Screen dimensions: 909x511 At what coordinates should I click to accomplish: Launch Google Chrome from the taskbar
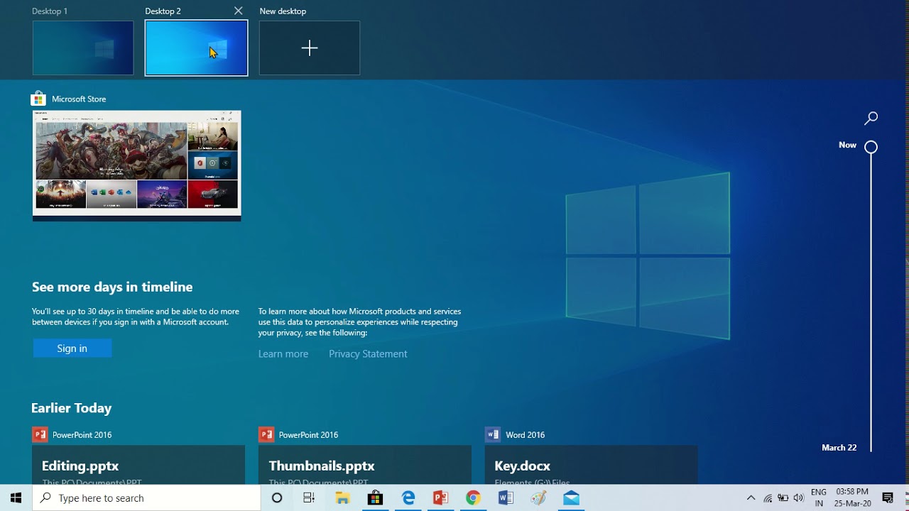[473, 498]
